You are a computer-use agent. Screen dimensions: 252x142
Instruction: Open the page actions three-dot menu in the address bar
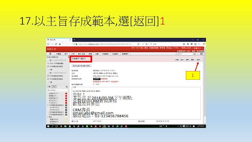143,44
